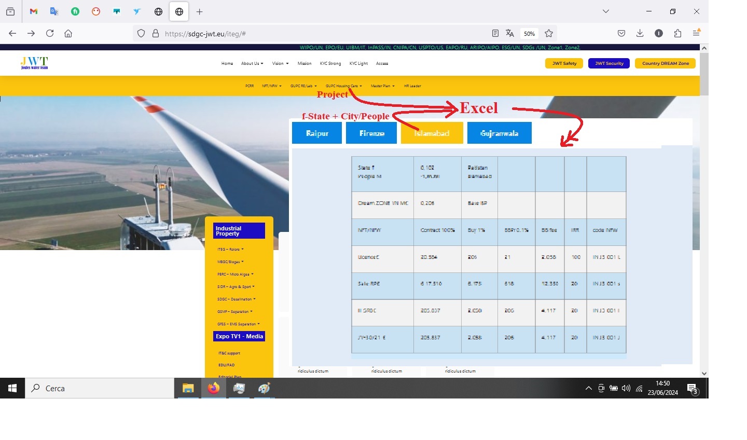This screenshot has height=440, width=747.
Task: Open the Windows Start menu
Action: (12, 388)
